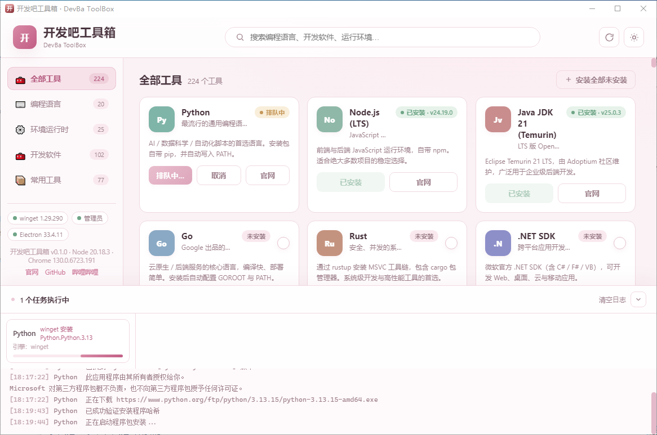
Task: Click the Electron 33.4.11 status badge
Action: pos(38,235)
